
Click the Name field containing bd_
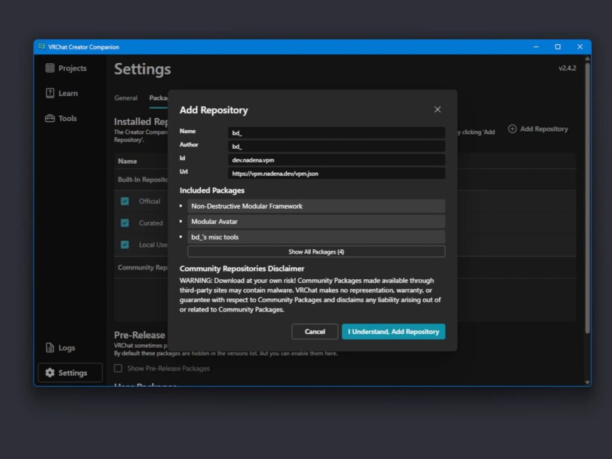pos(336,132)
